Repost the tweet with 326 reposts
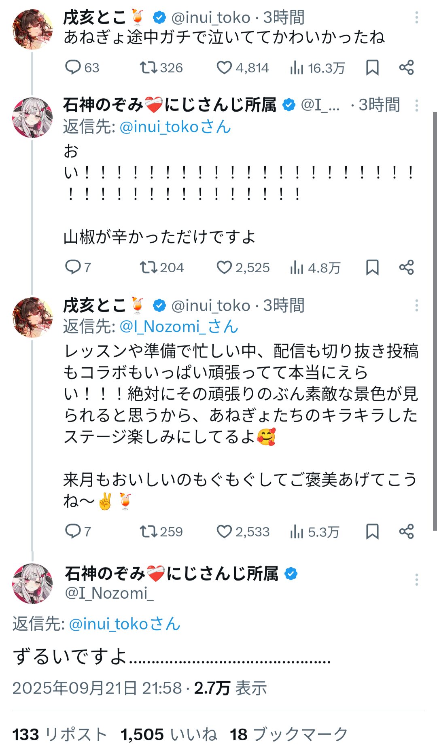Screen dimensions: 437x748 [x=148, y=68]
